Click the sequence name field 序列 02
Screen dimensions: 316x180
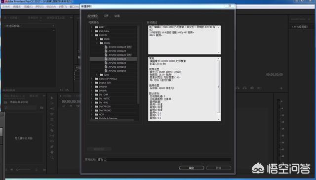click(164, 160)
